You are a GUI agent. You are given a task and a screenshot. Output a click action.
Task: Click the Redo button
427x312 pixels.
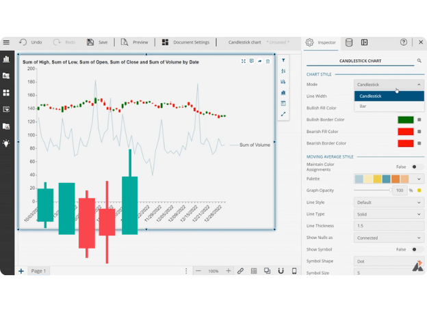click(64, 42)
